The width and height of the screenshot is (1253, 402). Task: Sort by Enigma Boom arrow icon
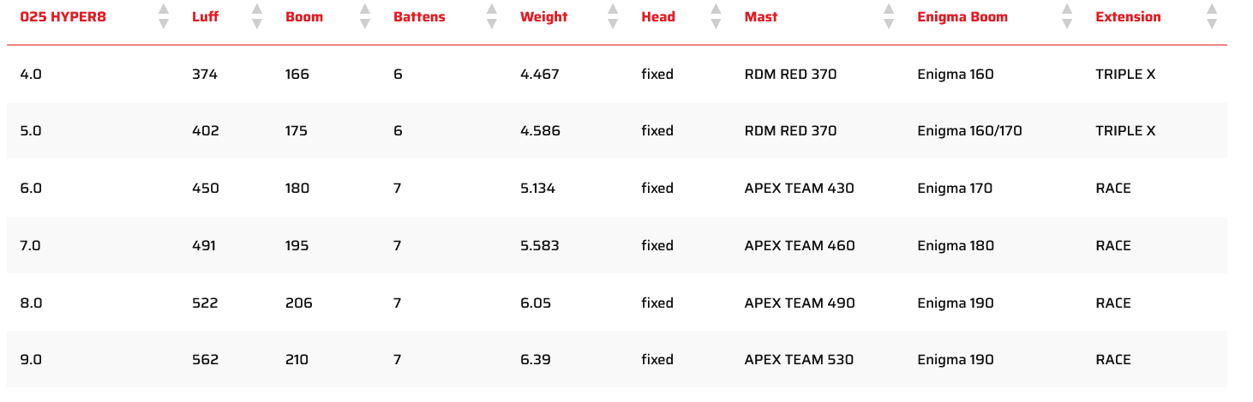point(1066,16)
